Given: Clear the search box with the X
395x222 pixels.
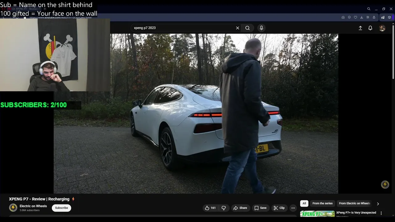Looking at the screenshot, I should coord(238,28).
